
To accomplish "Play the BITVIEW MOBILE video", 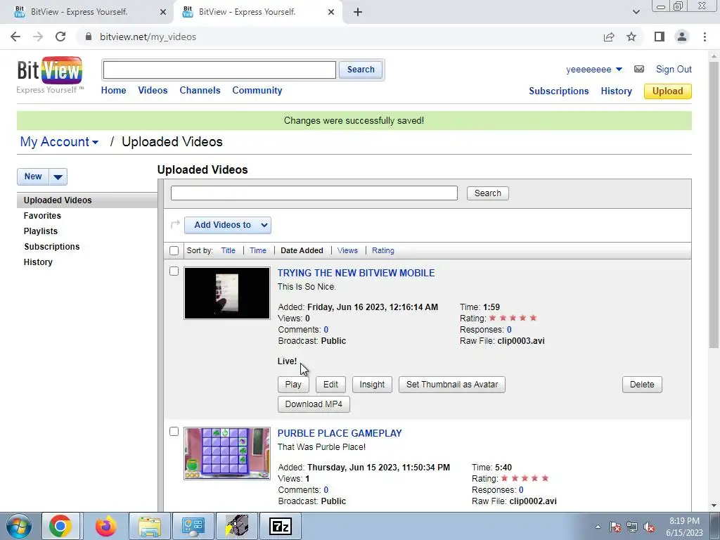I will coord(293,385).
